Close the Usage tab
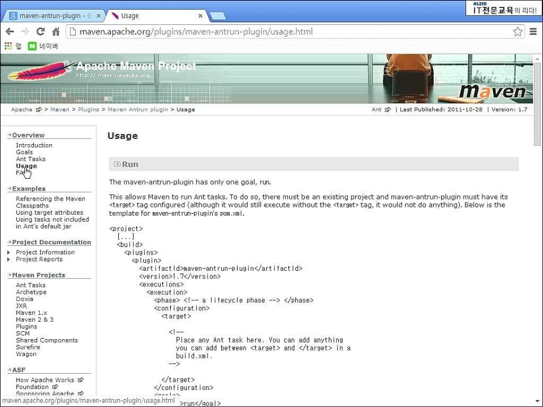This screenshot has height=407, width=543. pos(200,16)
